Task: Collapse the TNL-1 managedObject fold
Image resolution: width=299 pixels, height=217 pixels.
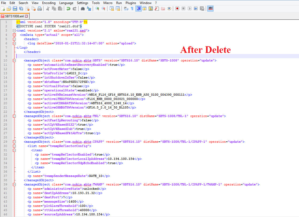Action: (14, 116)
